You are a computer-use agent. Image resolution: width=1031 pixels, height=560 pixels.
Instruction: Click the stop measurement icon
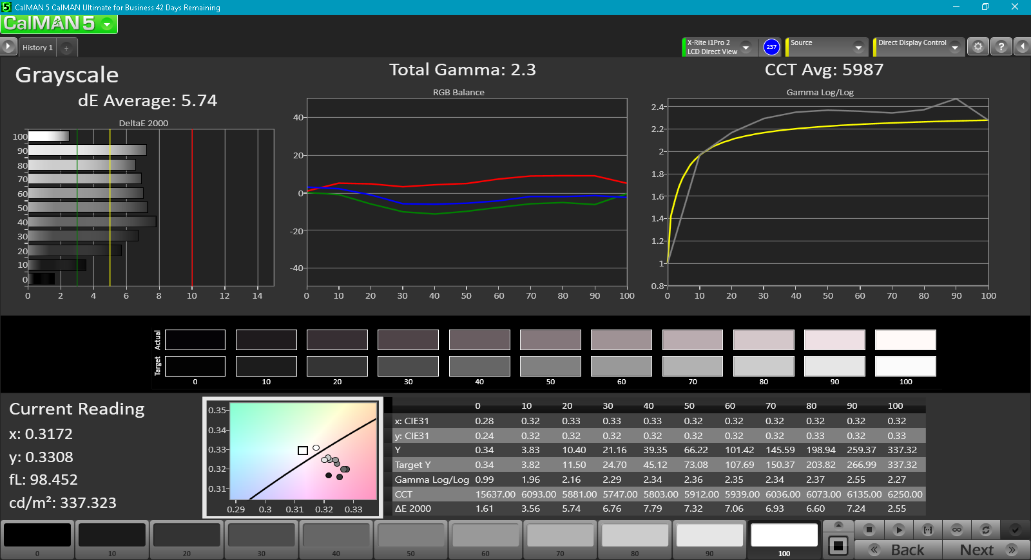869,530
